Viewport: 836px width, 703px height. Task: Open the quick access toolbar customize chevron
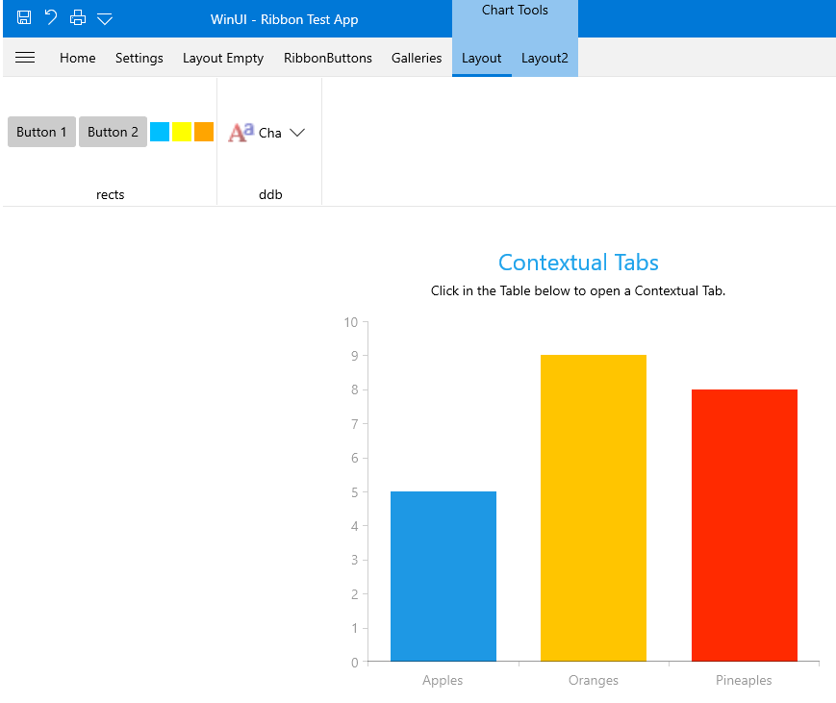pos(105,18)
